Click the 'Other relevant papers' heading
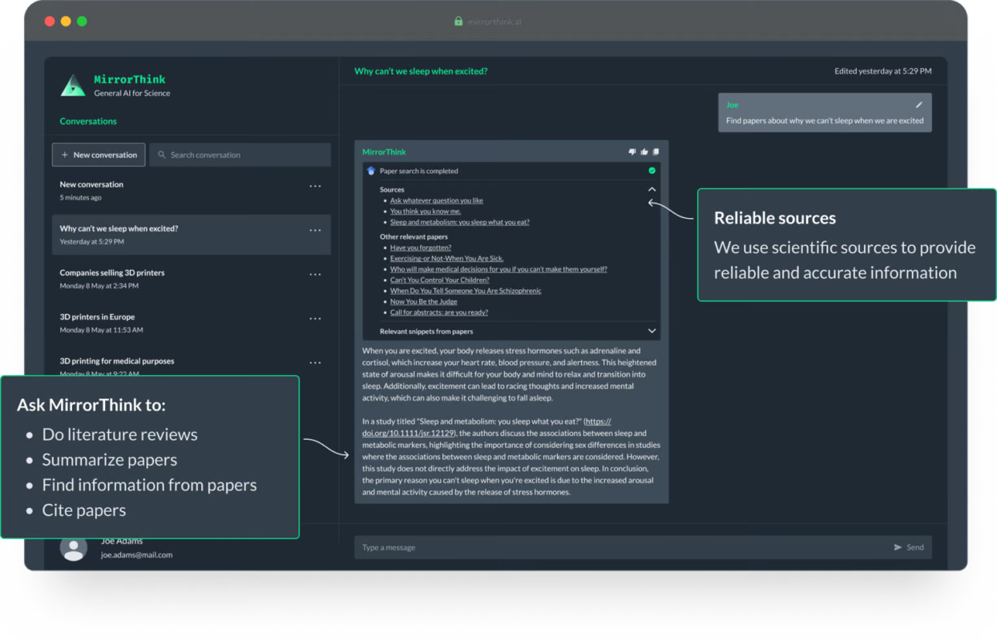The image size is (997, 641). pos(414,237)
